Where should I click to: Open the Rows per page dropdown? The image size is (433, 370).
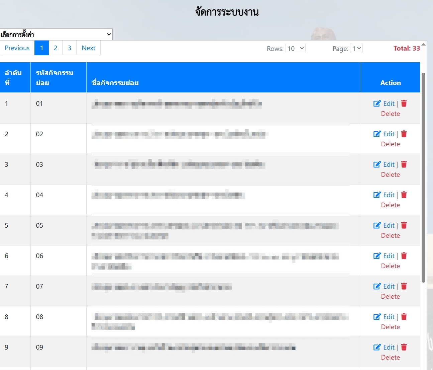[296, 49]
